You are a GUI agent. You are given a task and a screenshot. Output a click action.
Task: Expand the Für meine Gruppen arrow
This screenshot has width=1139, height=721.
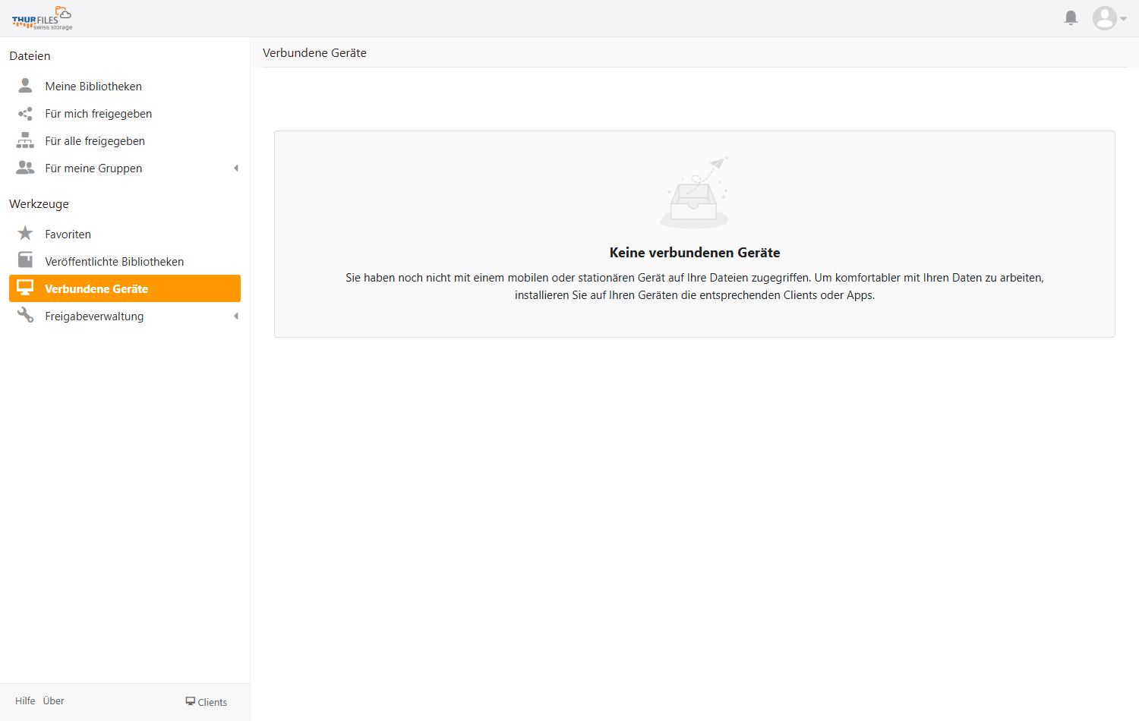(x=236, y=168)
